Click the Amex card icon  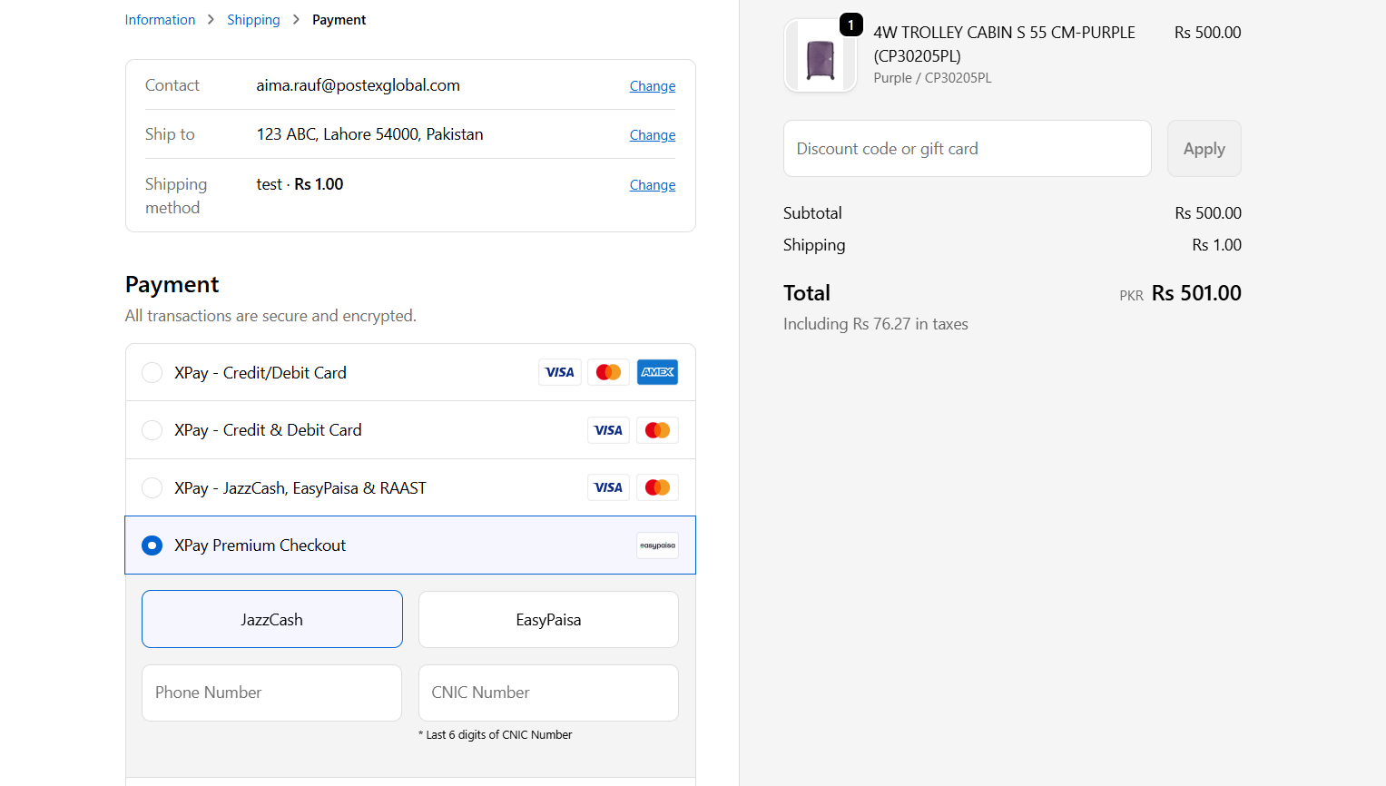(657, 372)
